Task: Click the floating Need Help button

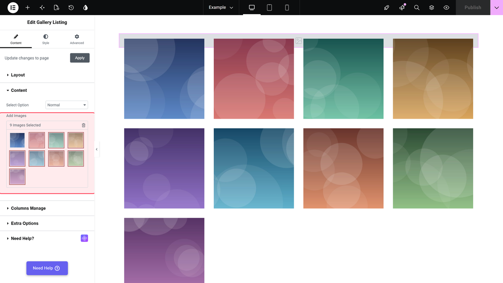Action: 47,268
